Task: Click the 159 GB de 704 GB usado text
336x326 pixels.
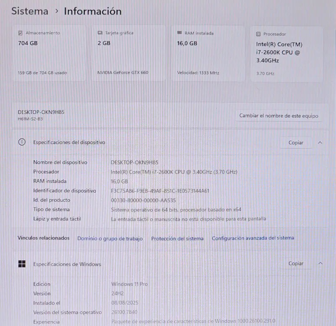Action: [x=42, y=73]
